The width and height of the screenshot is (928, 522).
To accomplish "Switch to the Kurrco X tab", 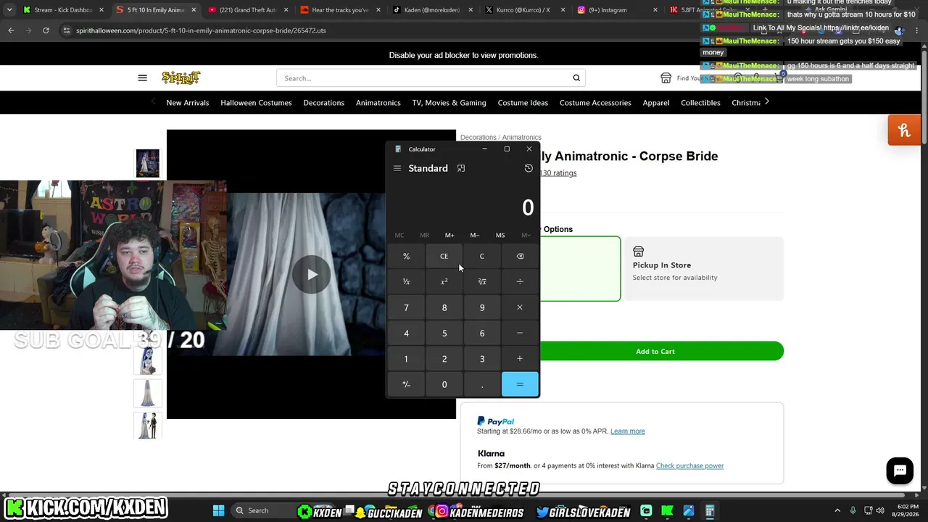I will (x=523, y=10).
